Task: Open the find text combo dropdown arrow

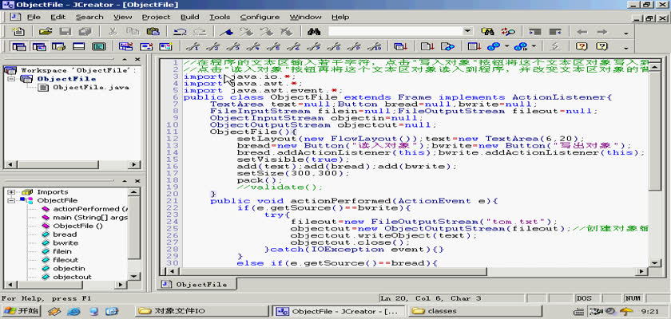Action: click(x=467, y=32)
